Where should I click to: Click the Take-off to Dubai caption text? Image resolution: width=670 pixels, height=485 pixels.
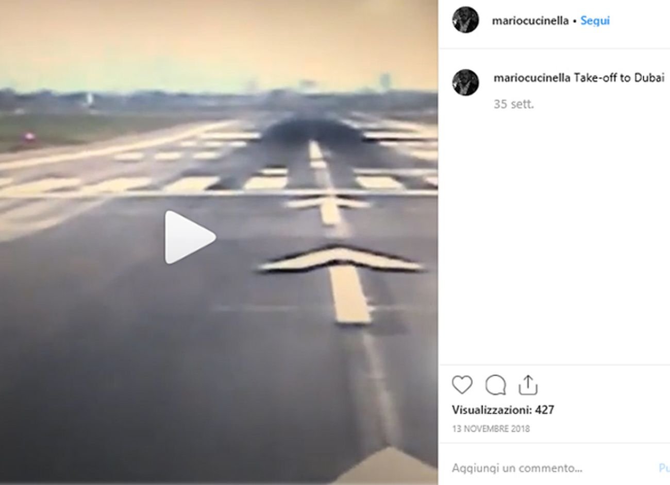click(619, 78)
